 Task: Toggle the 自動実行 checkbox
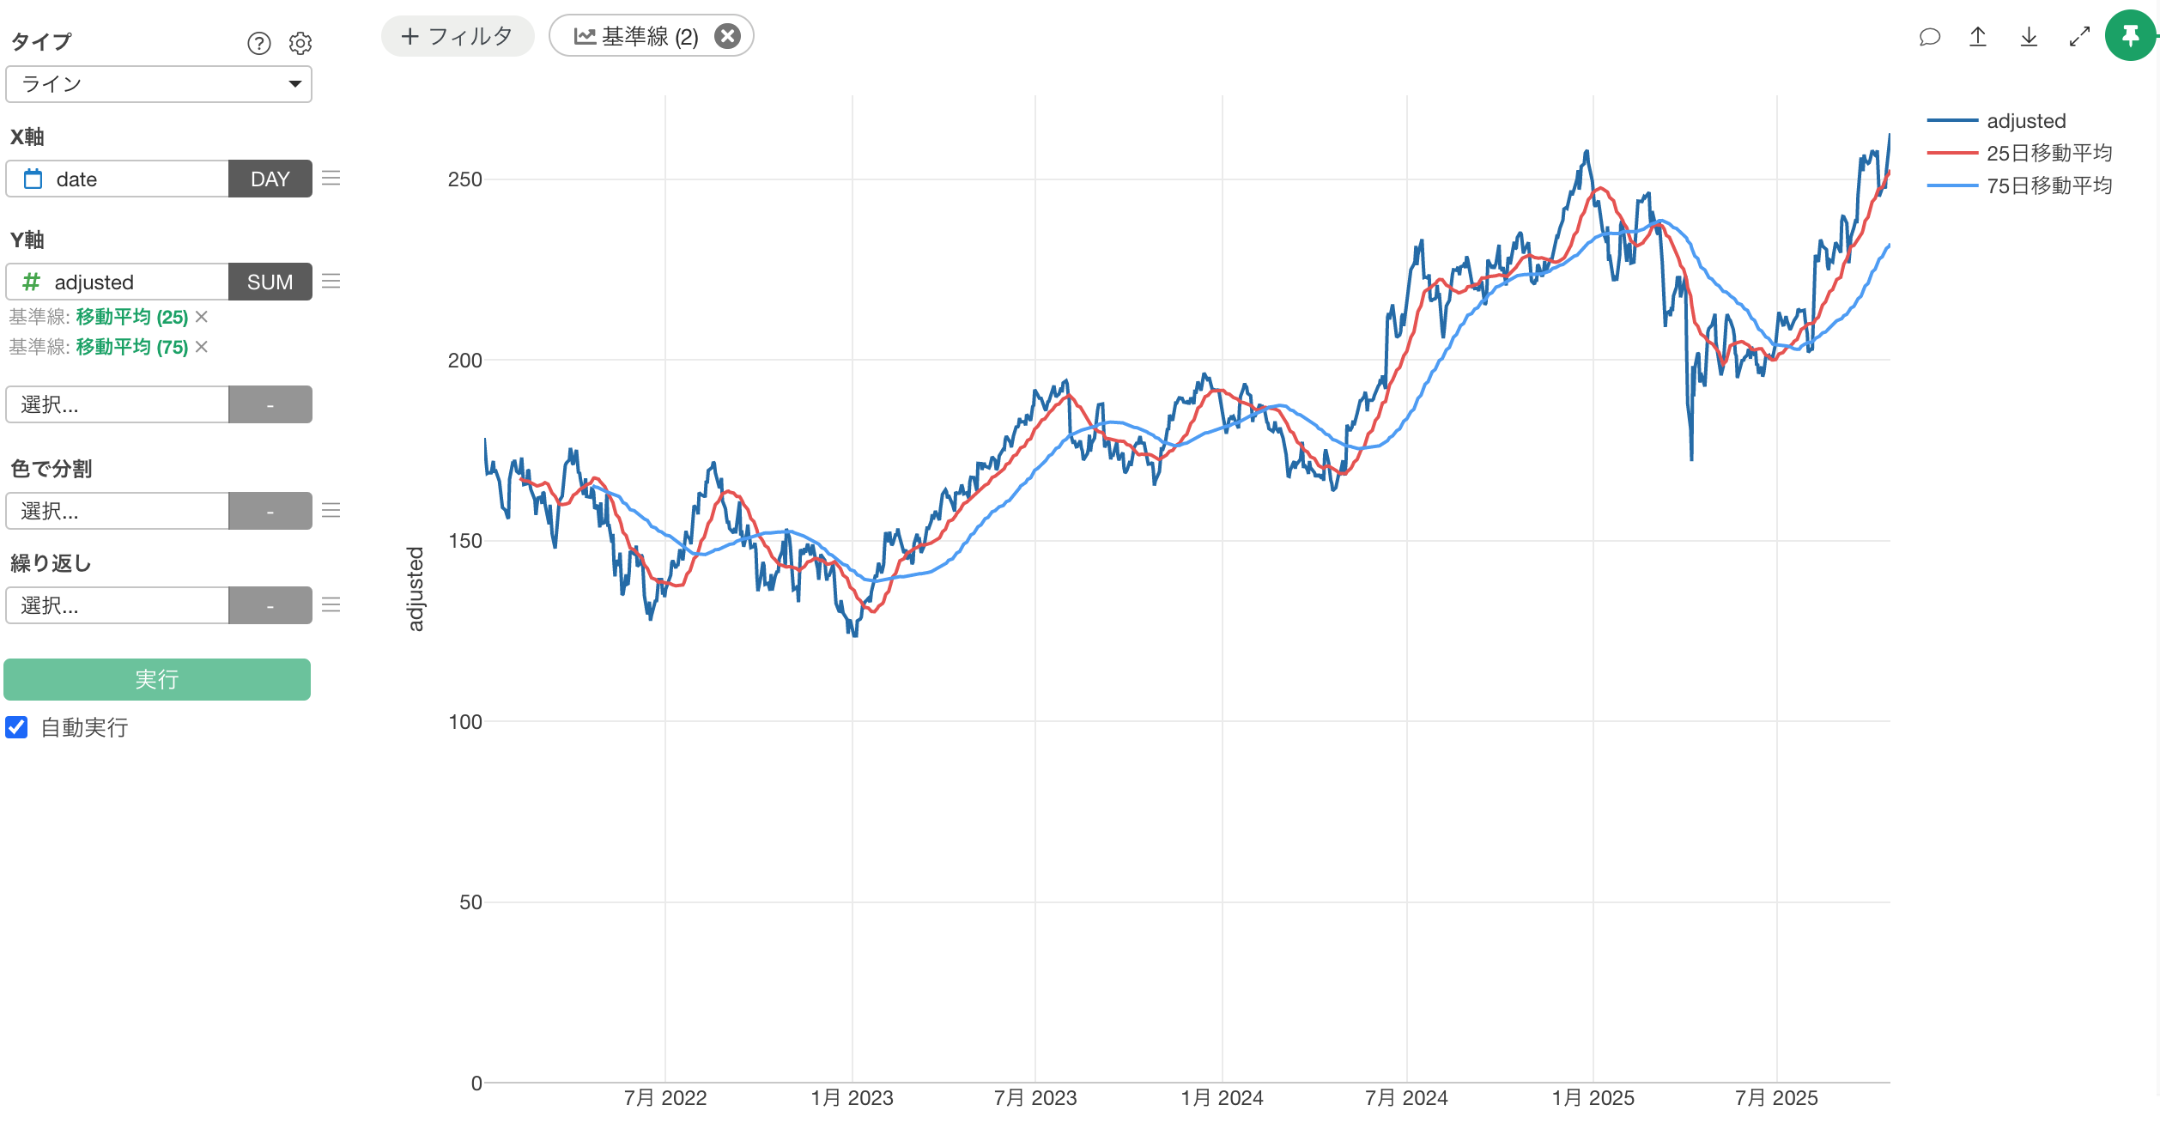click(x=17, y=727)
